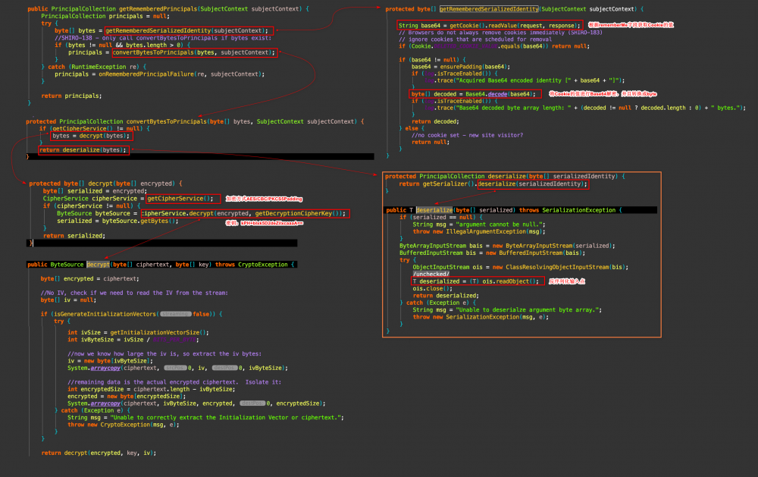Click the line 'PrincipalCollection principals = null;'
758x477 pixels.
(x=105, y=16)
